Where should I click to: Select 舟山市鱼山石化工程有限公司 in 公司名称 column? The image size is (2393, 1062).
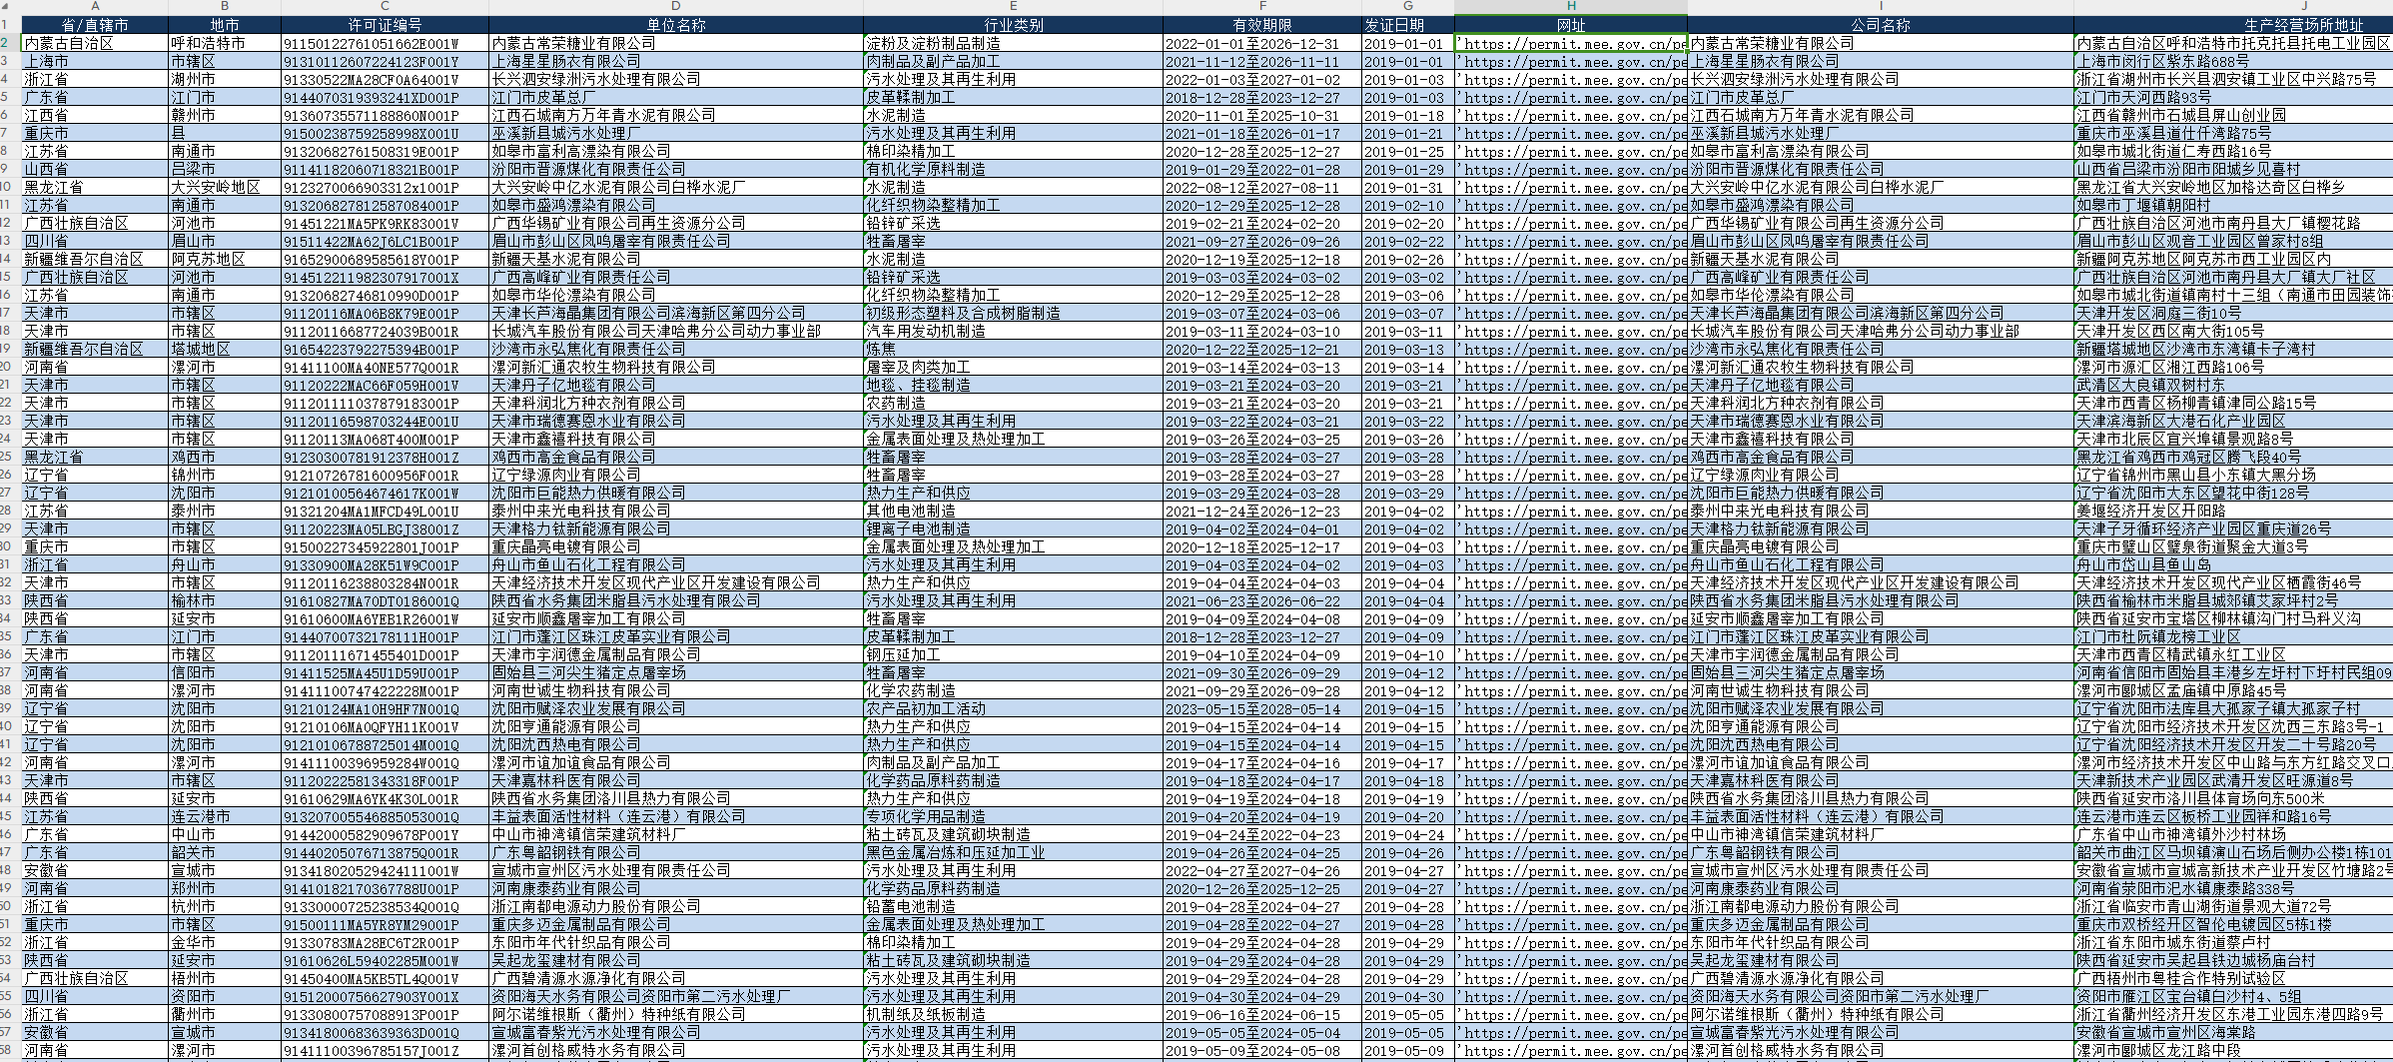(x=1881, y=564)
